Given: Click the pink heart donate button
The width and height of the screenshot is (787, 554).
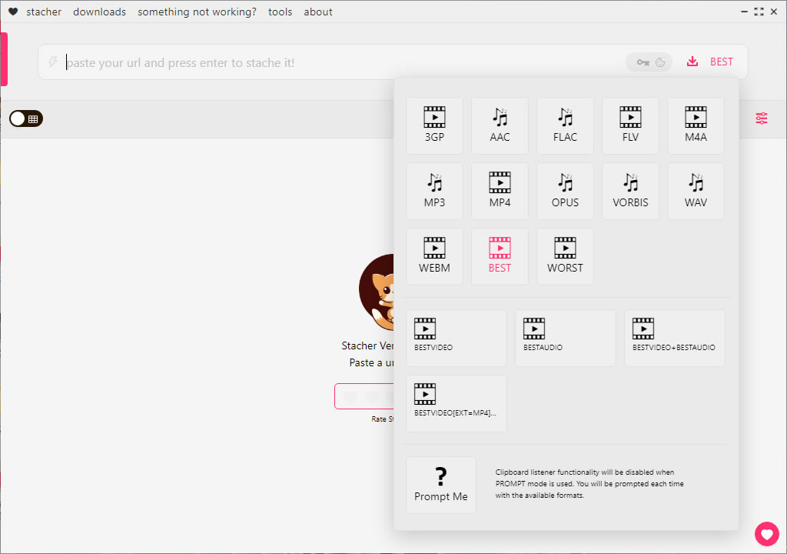Looking at the screenshot, I should (x=766, y=533).
